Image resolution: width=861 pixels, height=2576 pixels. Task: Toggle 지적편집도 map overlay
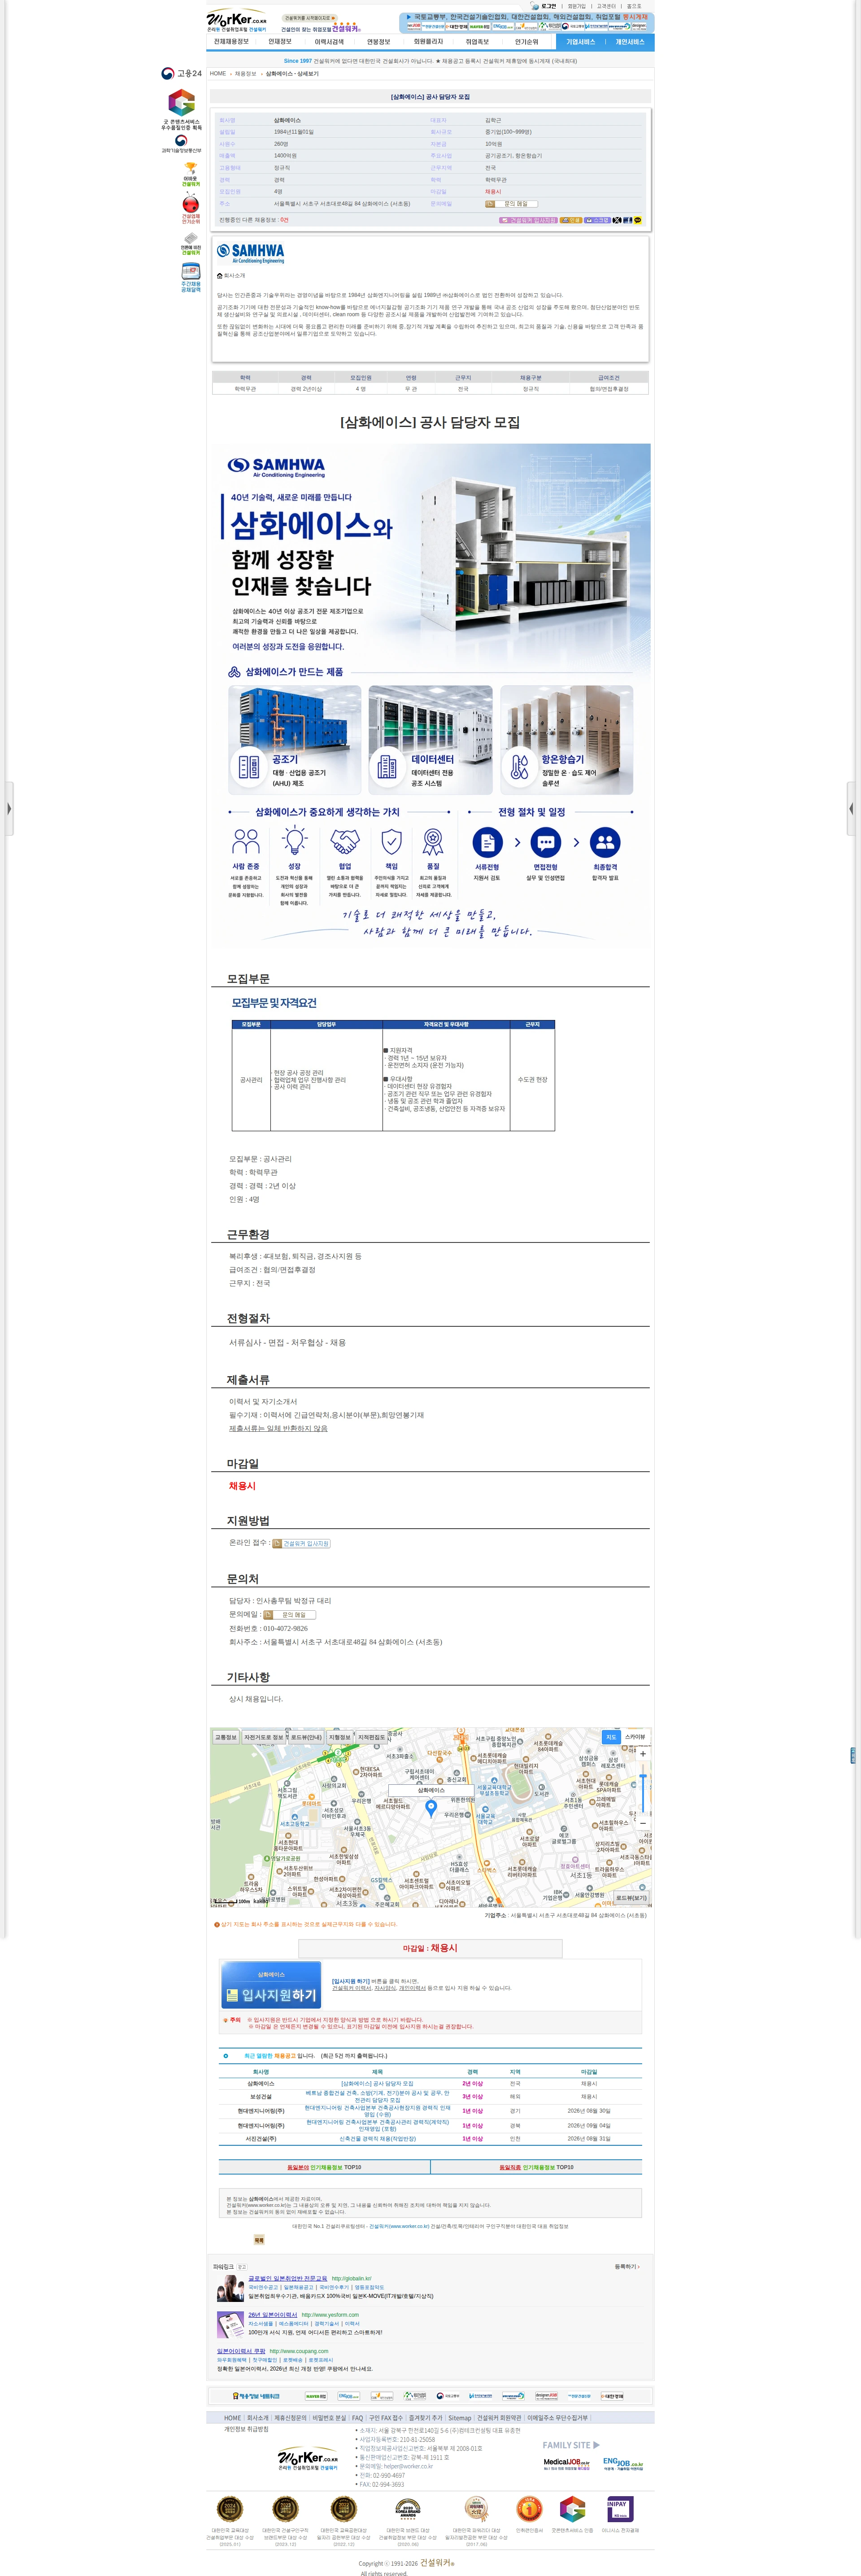[372, 1737]
